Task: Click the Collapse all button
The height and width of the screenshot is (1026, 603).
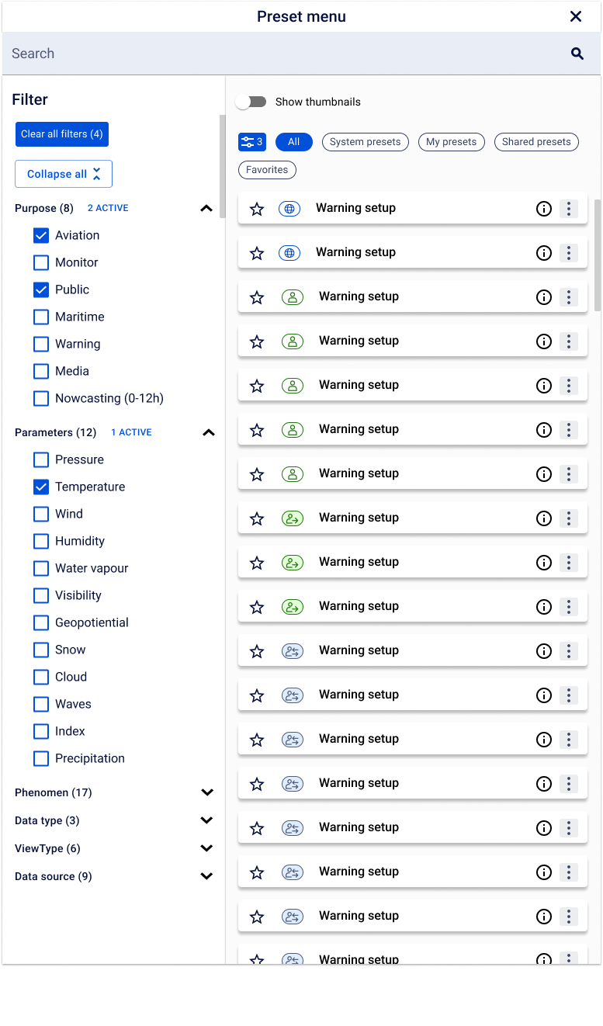Action: tap(64, 174)
